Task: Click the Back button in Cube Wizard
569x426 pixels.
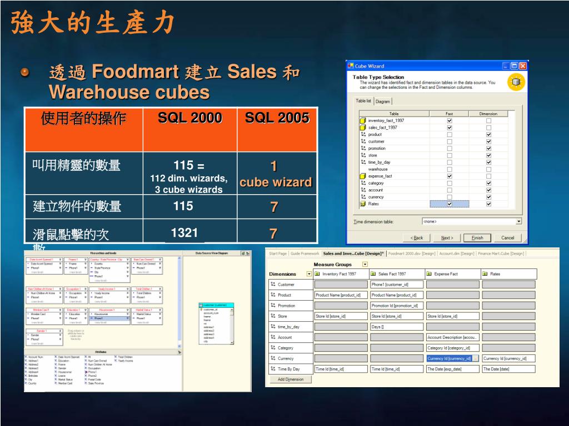Action: (x=417, y=237)
